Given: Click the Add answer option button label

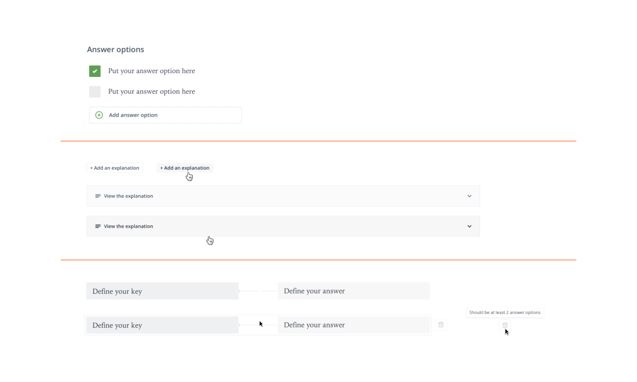Looking at the screenshot, I should (x=133, y=115).
